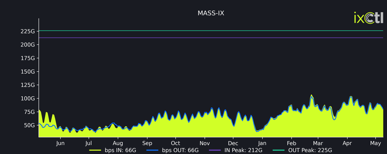Click the Jul x-axis label
Viewport: 387px width, 154px height.
click(x=89, y=143)
